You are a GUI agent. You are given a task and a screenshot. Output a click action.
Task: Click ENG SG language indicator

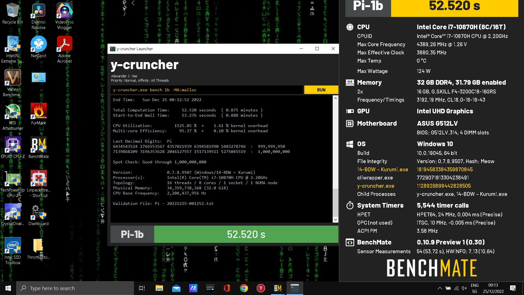(x=475, y=288)
